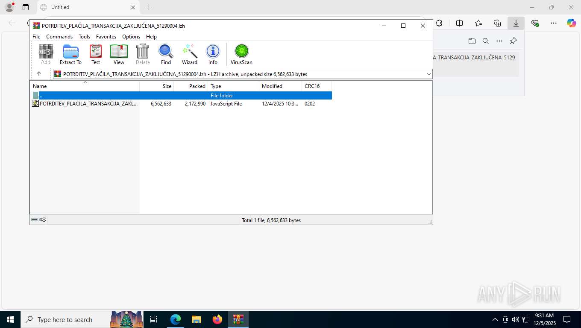Image resolution: width=581 pixels, height=328 pixels.
Task: Click the 'JavaScript File' type cell
Action: click(226, 103)
